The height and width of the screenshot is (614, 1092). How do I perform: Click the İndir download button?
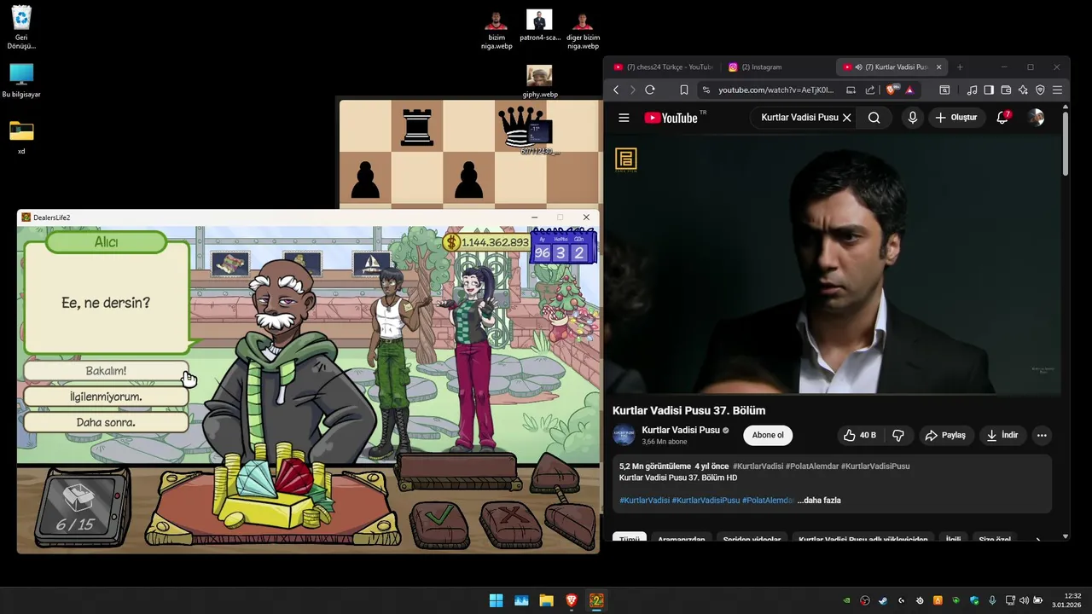(1002, 435)
